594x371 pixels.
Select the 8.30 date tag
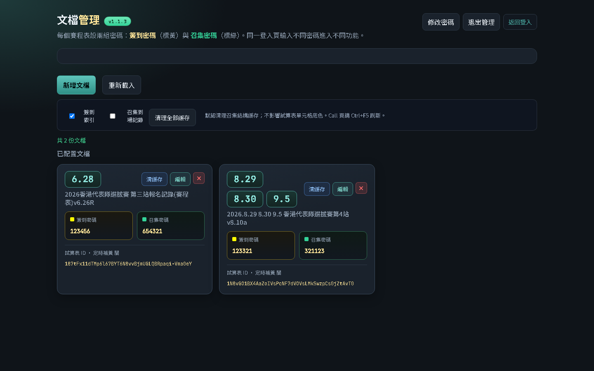coord(245,199)
